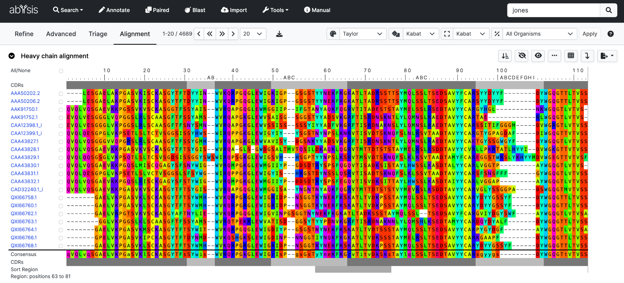This screenshot has width=624, height=283.
Task: Open the page size dropdown showing 20
Action: point(253,34)
